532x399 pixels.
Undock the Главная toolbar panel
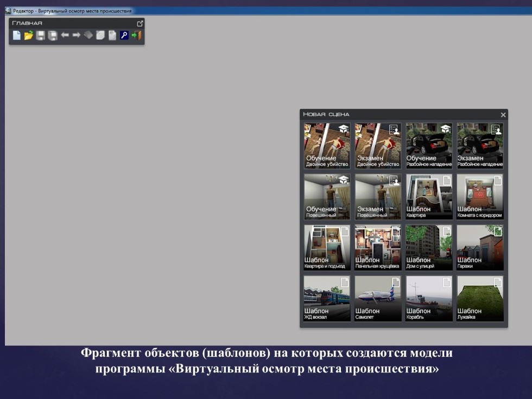click(140, 23)
